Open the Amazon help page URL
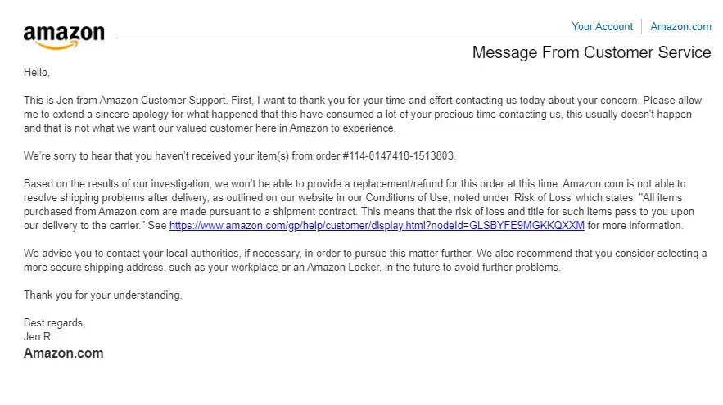 377,225
